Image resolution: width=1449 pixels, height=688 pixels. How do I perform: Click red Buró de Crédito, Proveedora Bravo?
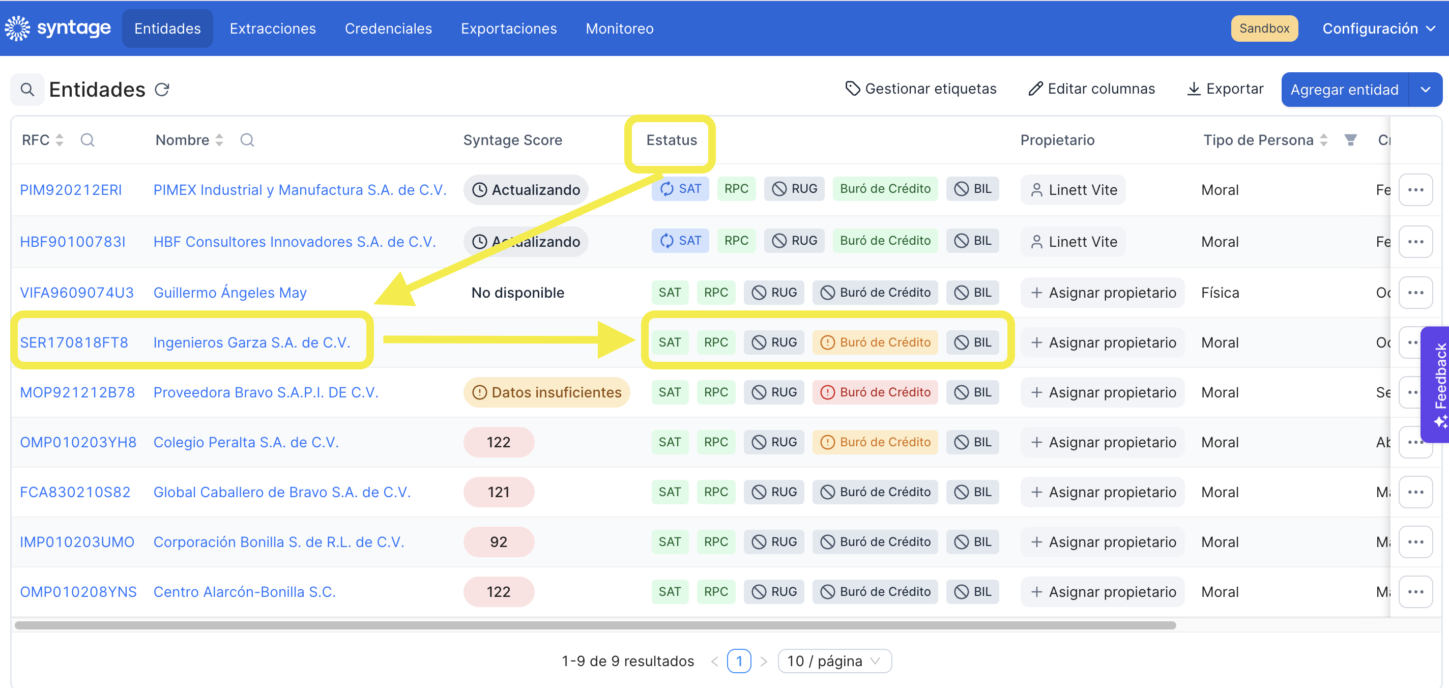(875, 392)
